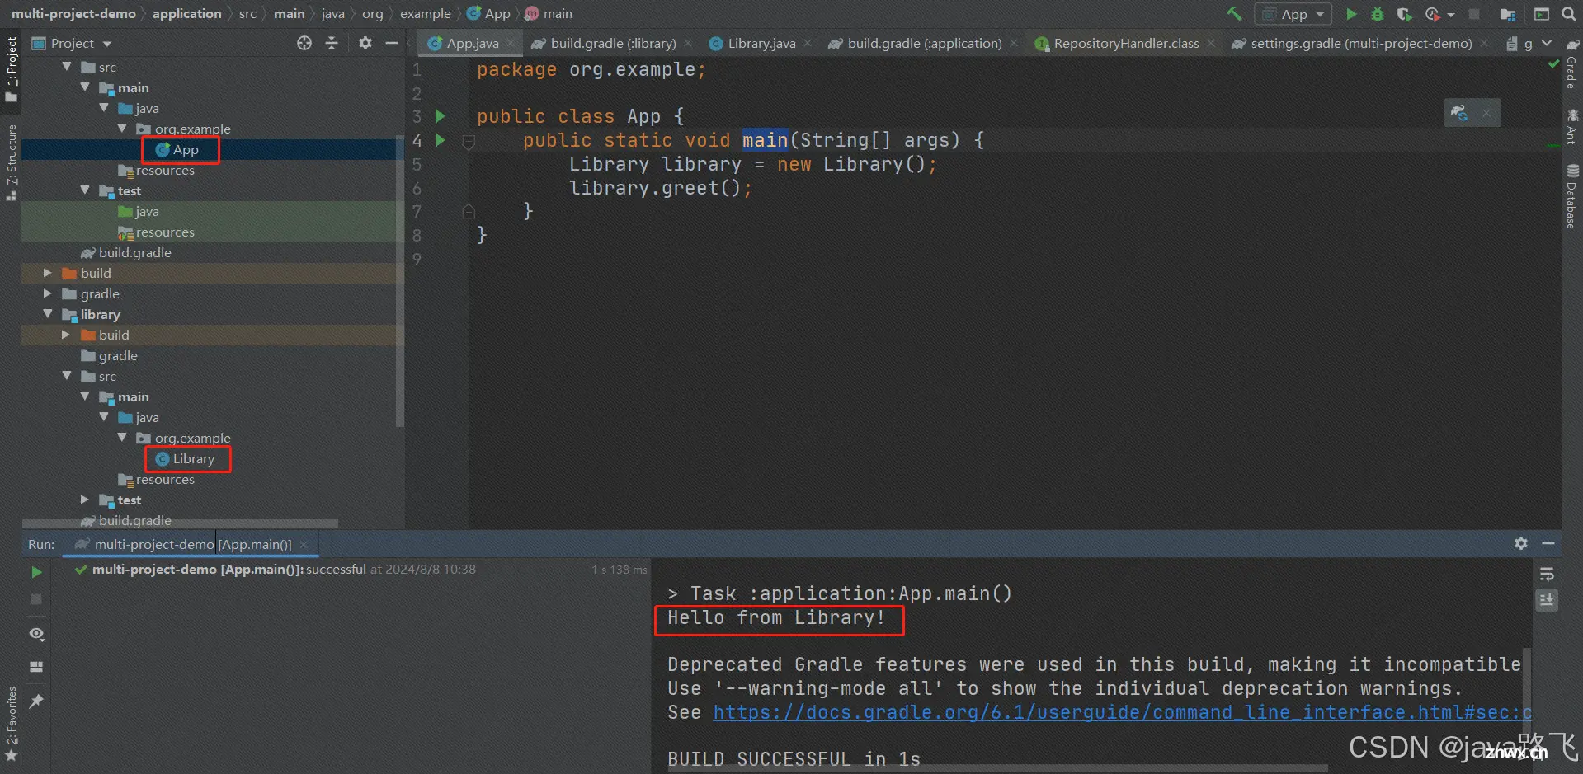
Task: Hide the Project tool window
Action: [392, 43]
